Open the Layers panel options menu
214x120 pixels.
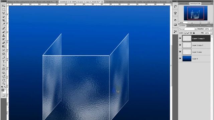pyautogui.click(x=211, y=26)
